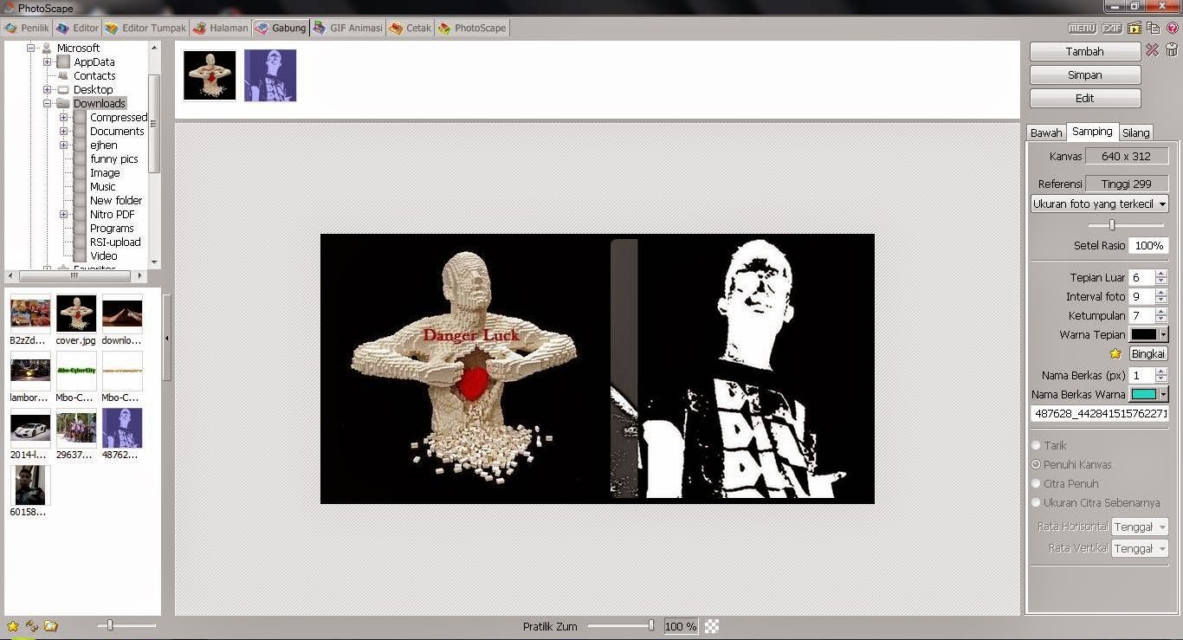Expand the Desktop tree node
This screenshot has height=640, width=1183.
47,90
